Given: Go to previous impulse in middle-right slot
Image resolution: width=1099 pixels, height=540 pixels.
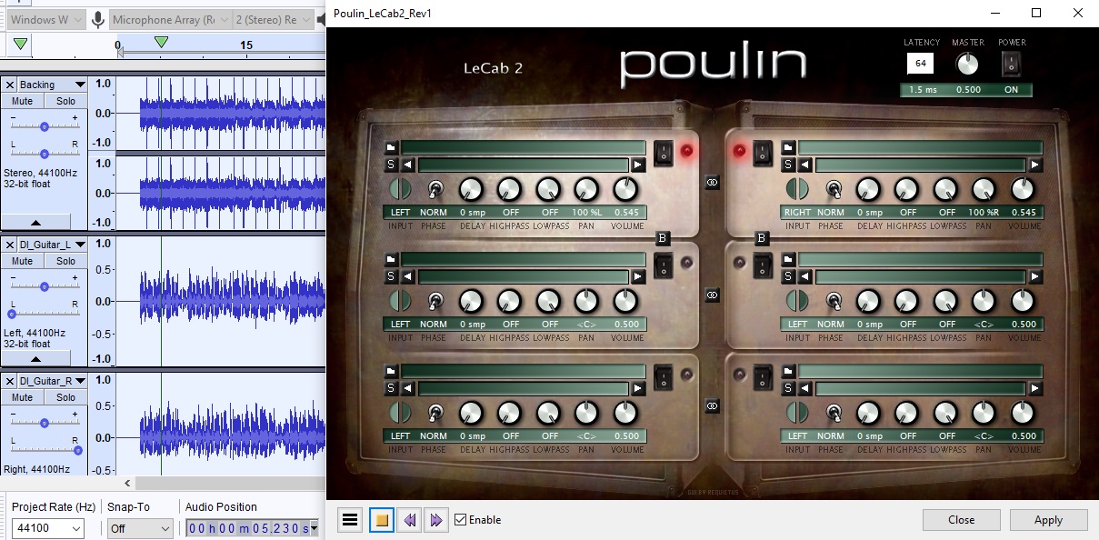Looking at the screenshot, I should [805, 277].
